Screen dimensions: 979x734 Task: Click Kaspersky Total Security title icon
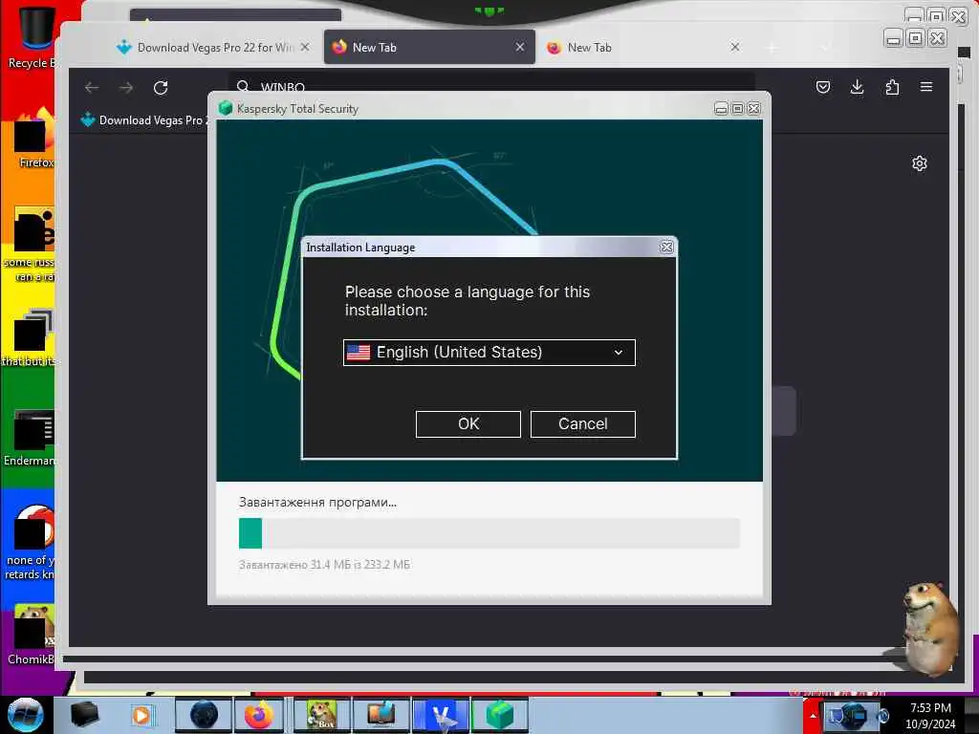pyautogui.click(x=226, y=108)
